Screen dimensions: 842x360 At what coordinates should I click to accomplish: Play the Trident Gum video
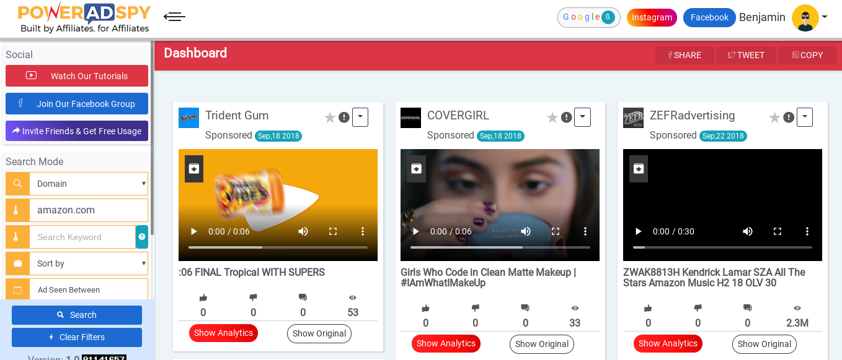click(193, 231)
